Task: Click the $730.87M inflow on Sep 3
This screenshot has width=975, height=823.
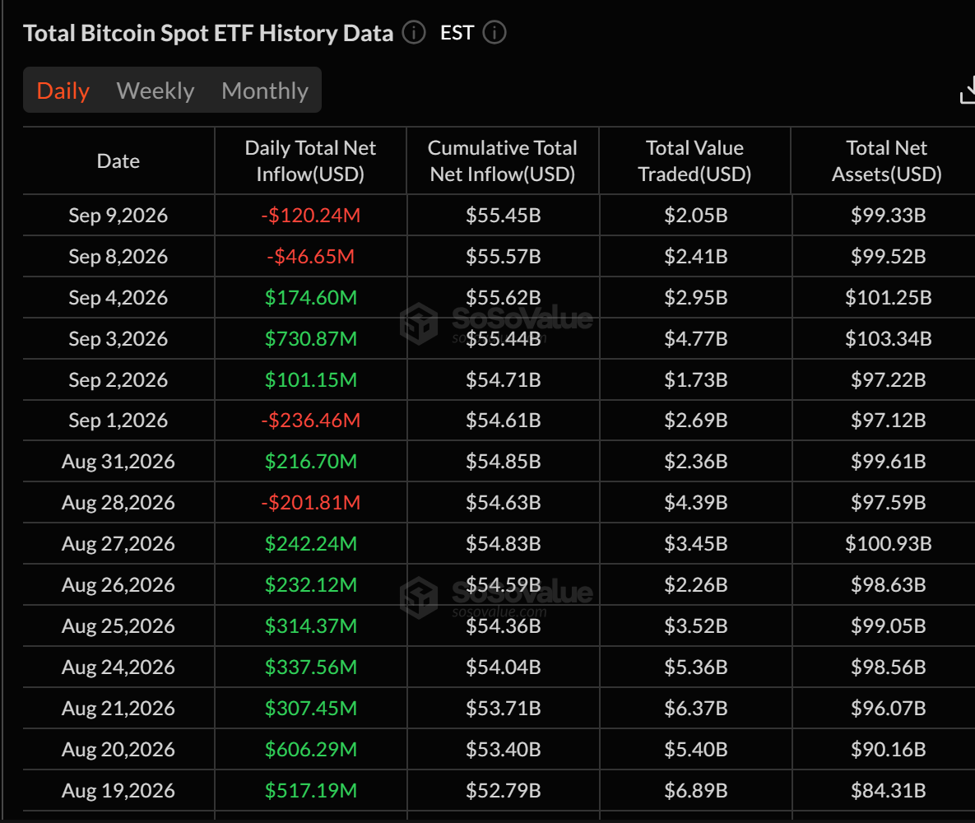Action: 310,338
